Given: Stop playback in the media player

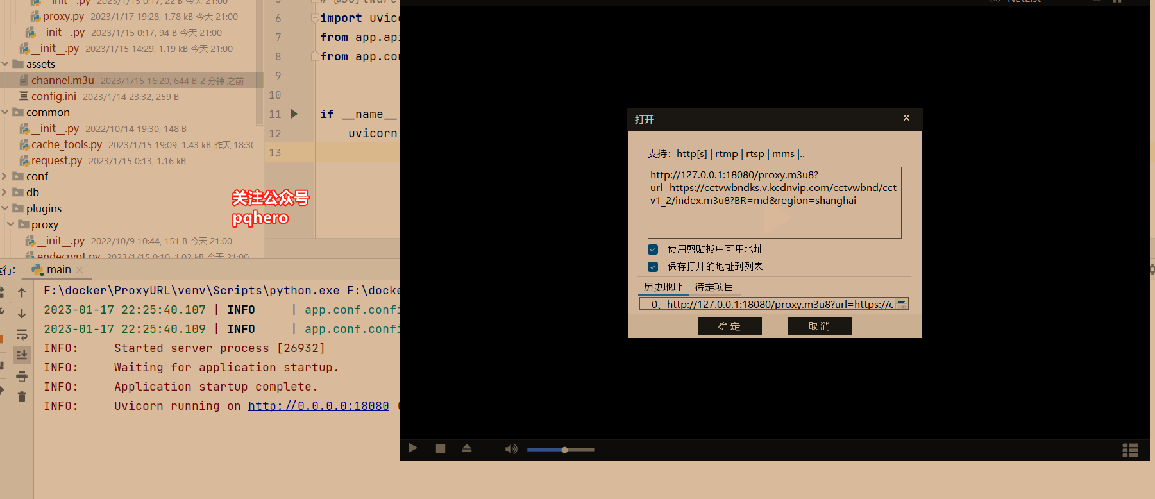Looking at the screenshot, I should [x=441, y=448].
